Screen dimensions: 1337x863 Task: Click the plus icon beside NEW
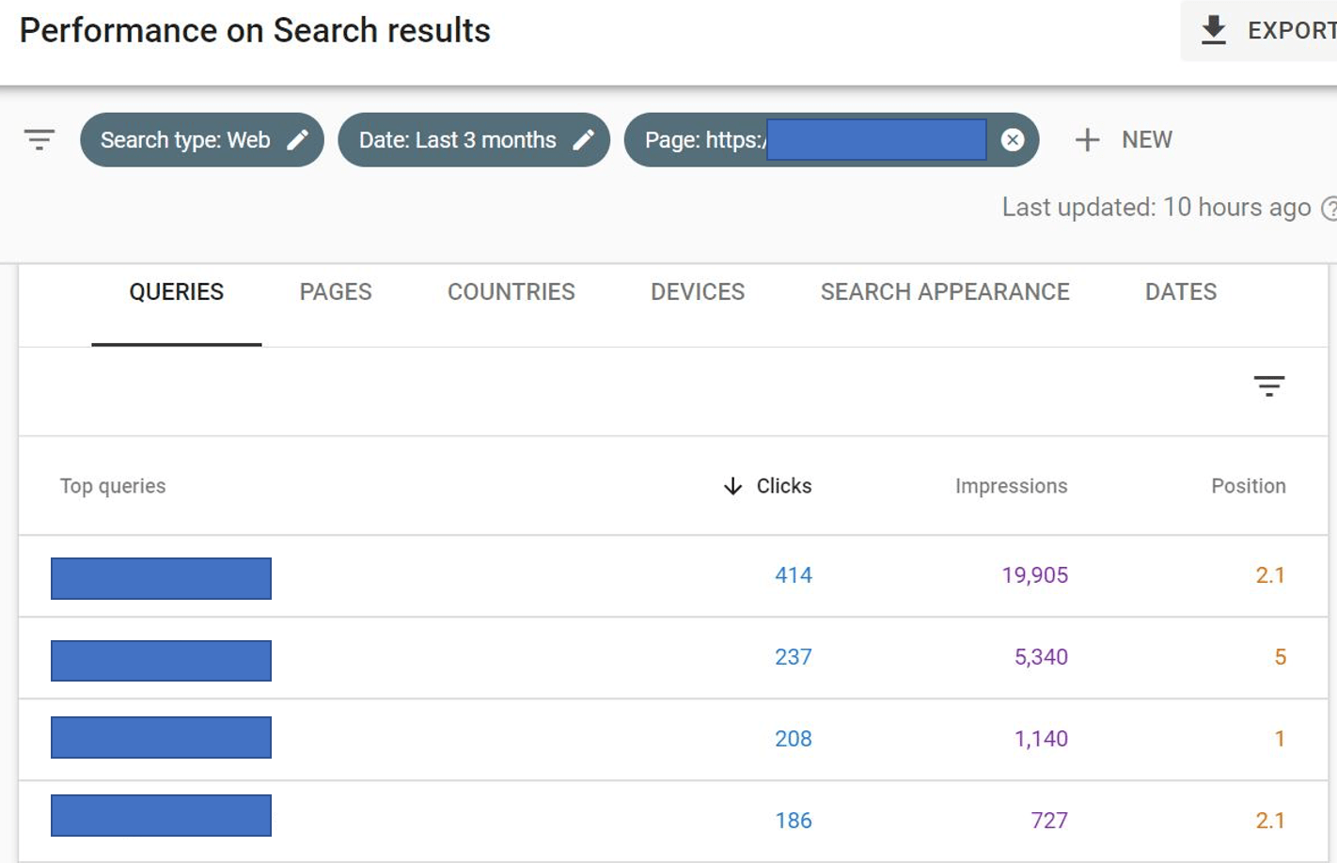(1087, 139)
